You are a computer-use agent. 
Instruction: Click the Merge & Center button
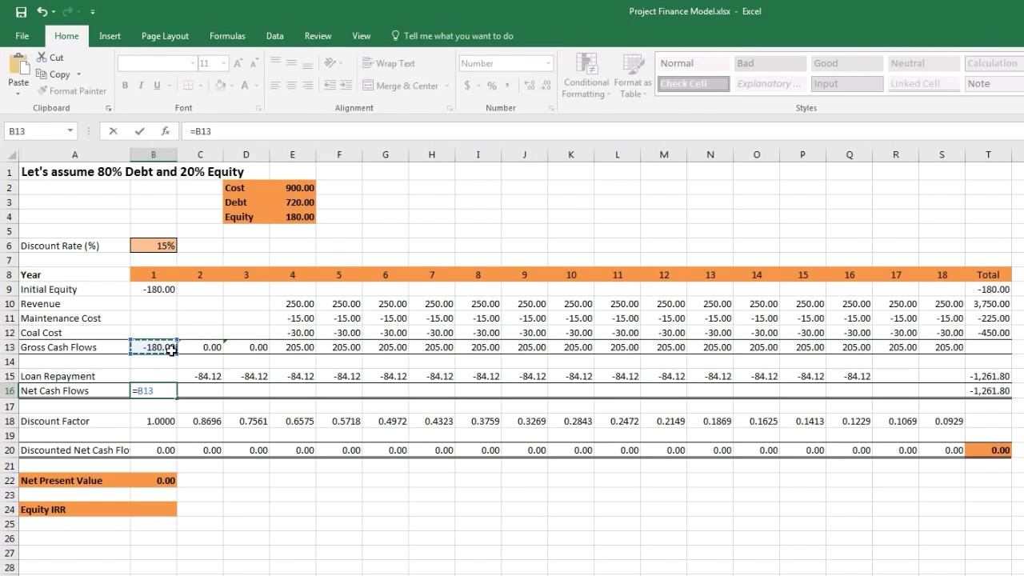tap(401, 86)
